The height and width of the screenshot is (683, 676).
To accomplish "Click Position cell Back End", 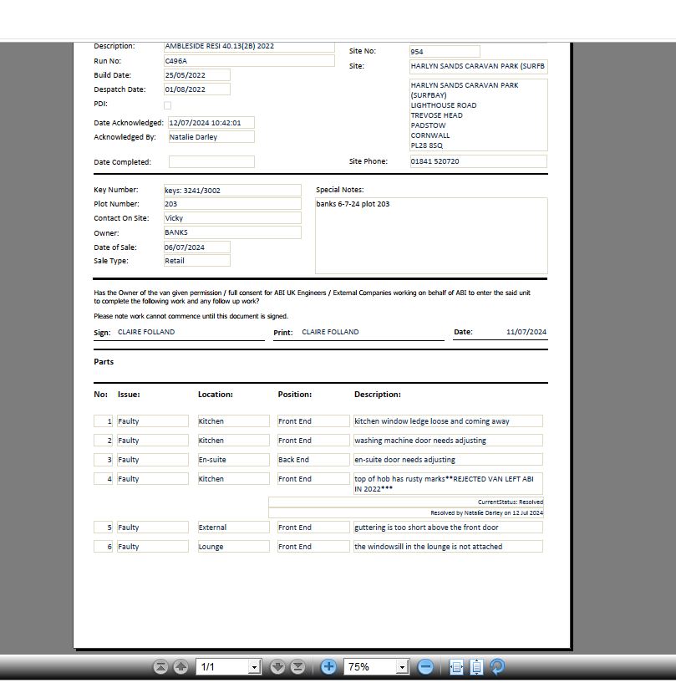I will click(x=313, y=460).
